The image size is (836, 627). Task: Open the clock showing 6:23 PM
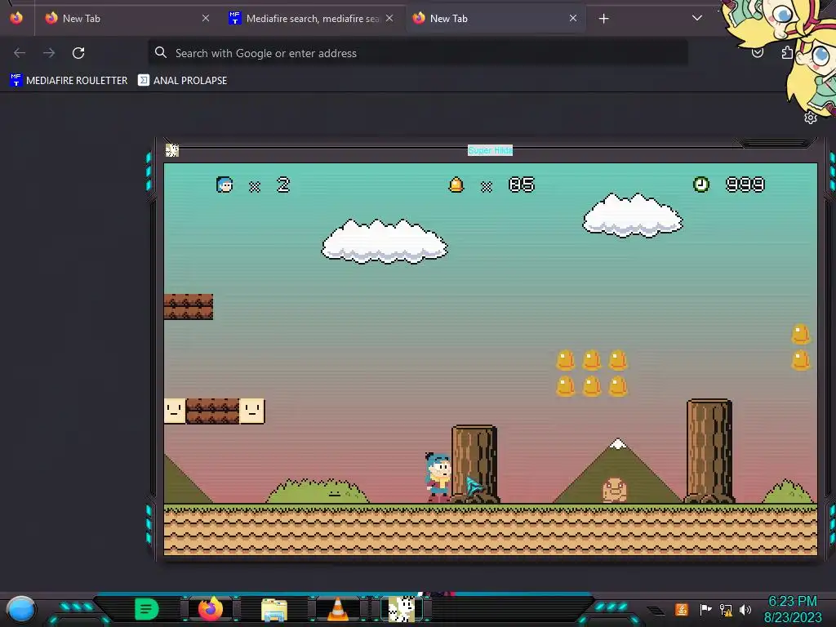click(793, 602)
